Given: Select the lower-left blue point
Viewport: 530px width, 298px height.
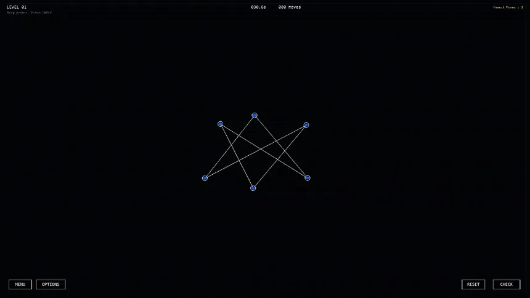Looking at the screenshot, I should (x=205, y=178).
